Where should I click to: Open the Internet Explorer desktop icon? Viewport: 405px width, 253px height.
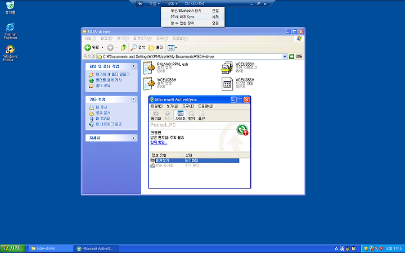(x=10, y=31)
